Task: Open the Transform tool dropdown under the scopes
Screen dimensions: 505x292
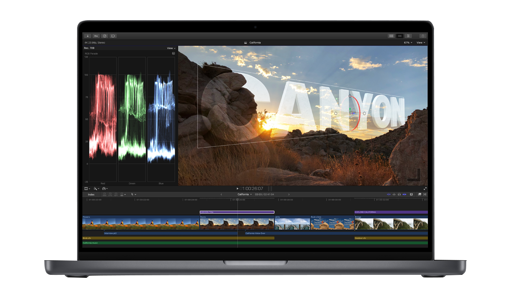Action: coord(87,189)
